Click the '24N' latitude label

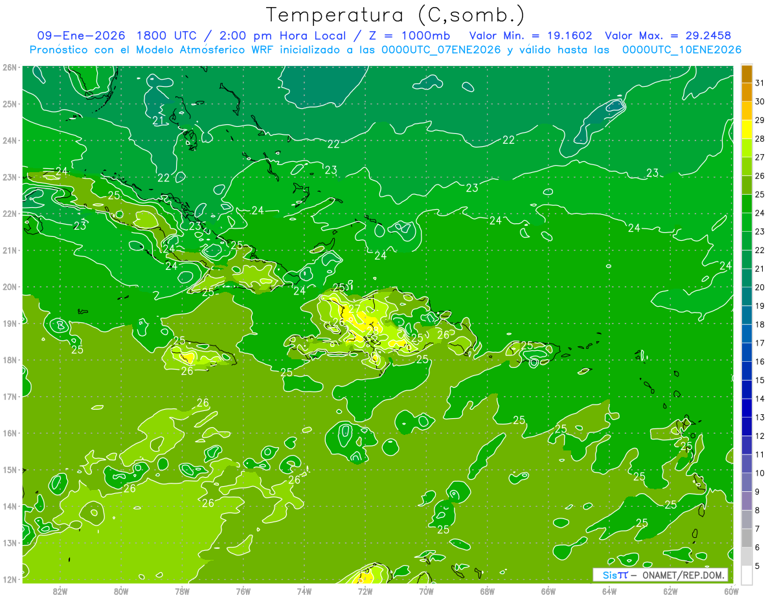pyautogui.click(x=10, y=140)
